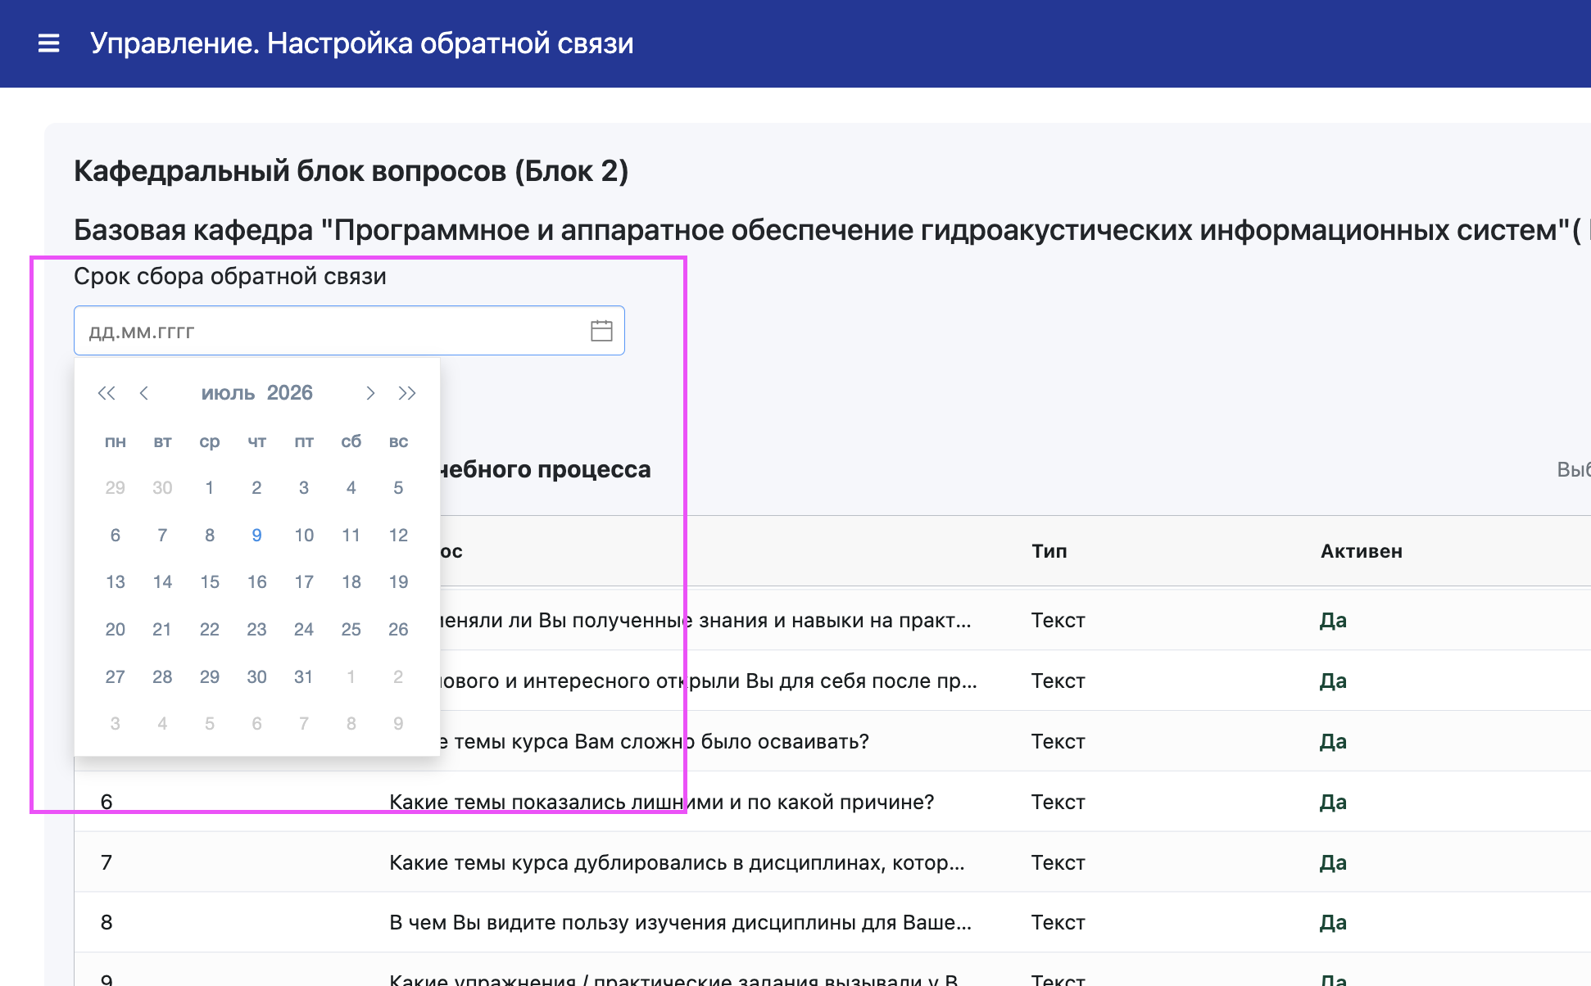The image size is (1591, 986).
Task: Click Да status in row 8
Action: pyautogui.click(x=1333, y=923)
